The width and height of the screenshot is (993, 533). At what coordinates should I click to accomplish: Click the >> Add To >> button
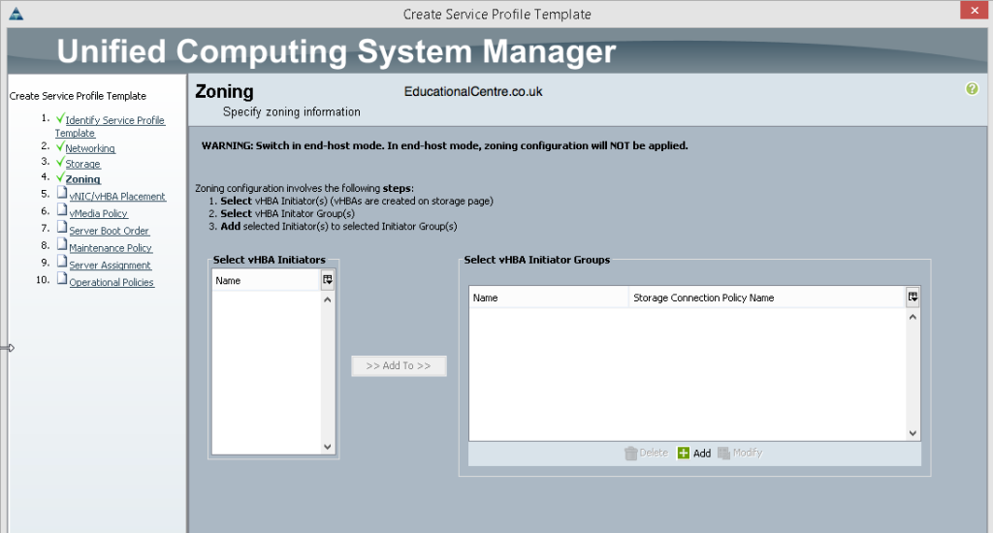[399, 366]
